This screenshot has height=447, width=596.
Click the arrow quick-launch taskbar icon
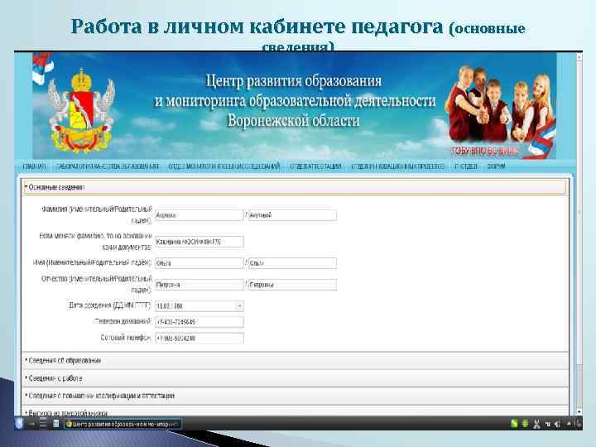[32, 424]
